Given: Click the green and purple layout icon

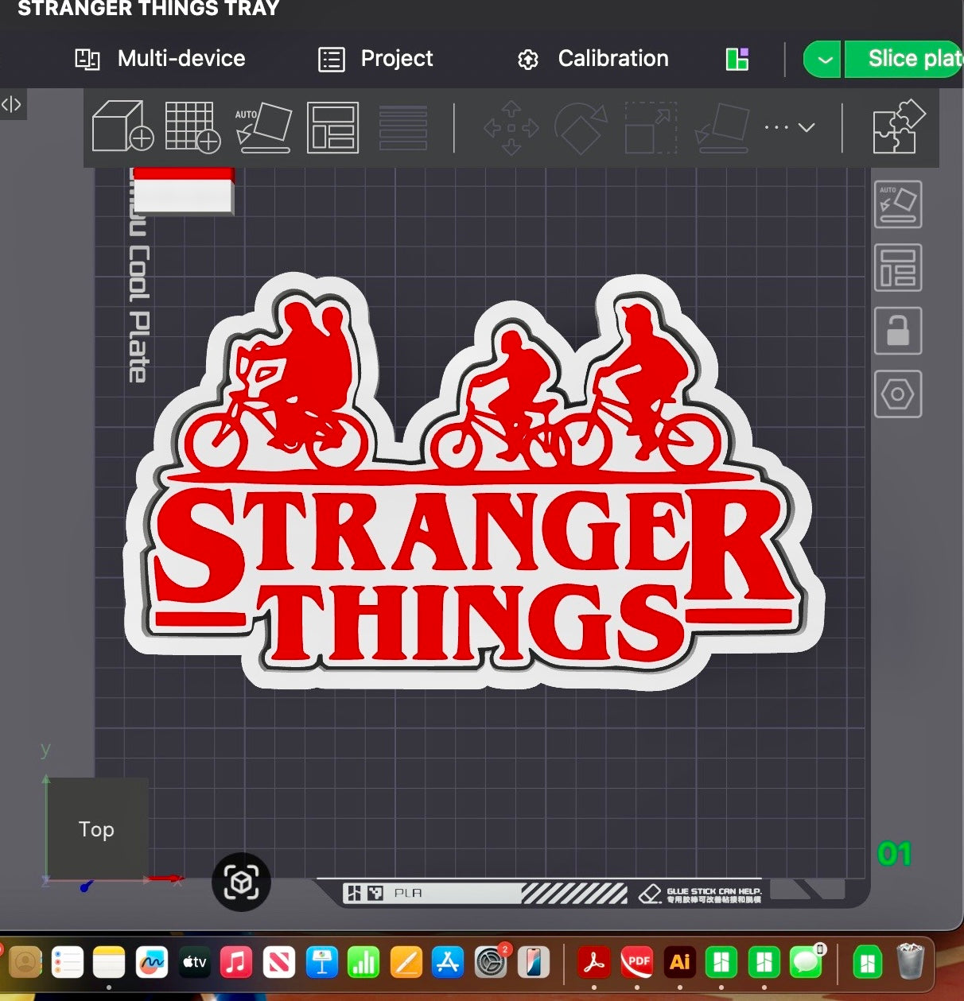Looking at the screenshot, I should tap(737, 59).
